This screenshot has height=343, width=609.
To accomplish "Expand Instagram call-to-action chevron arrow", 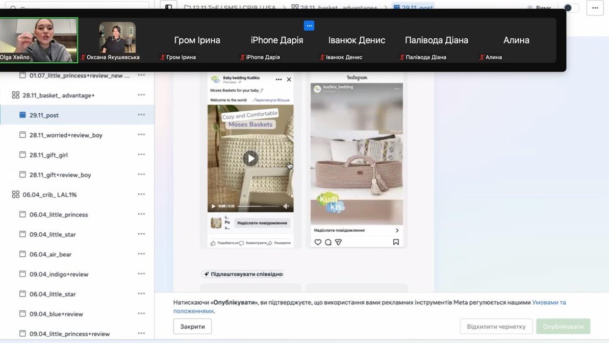I will (397, 230).
